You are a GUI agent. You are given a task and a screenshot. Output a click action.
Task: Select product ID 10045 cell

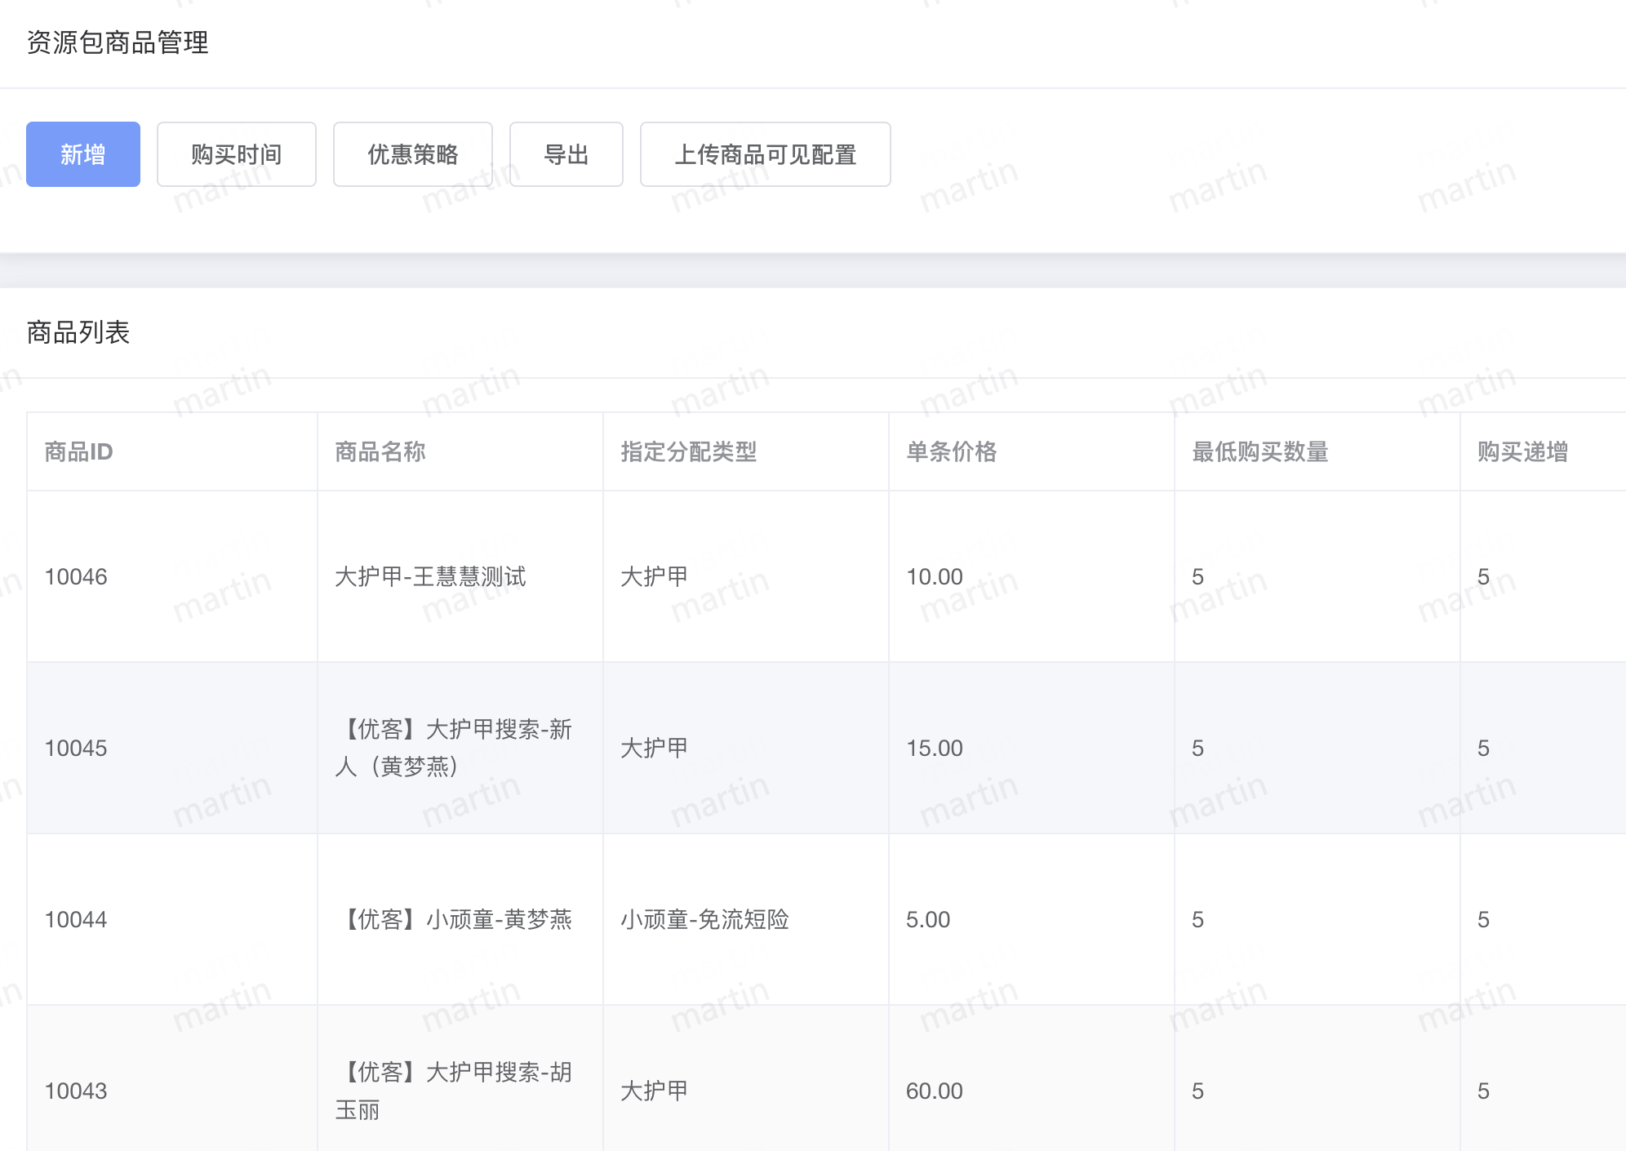tap(76, 748)
